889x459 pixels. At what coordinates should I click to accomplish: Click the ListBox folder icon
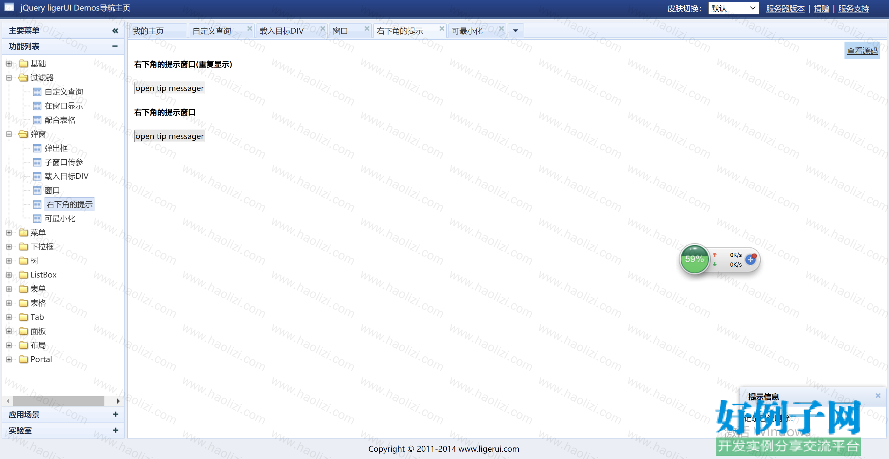[x=23, y=275]
